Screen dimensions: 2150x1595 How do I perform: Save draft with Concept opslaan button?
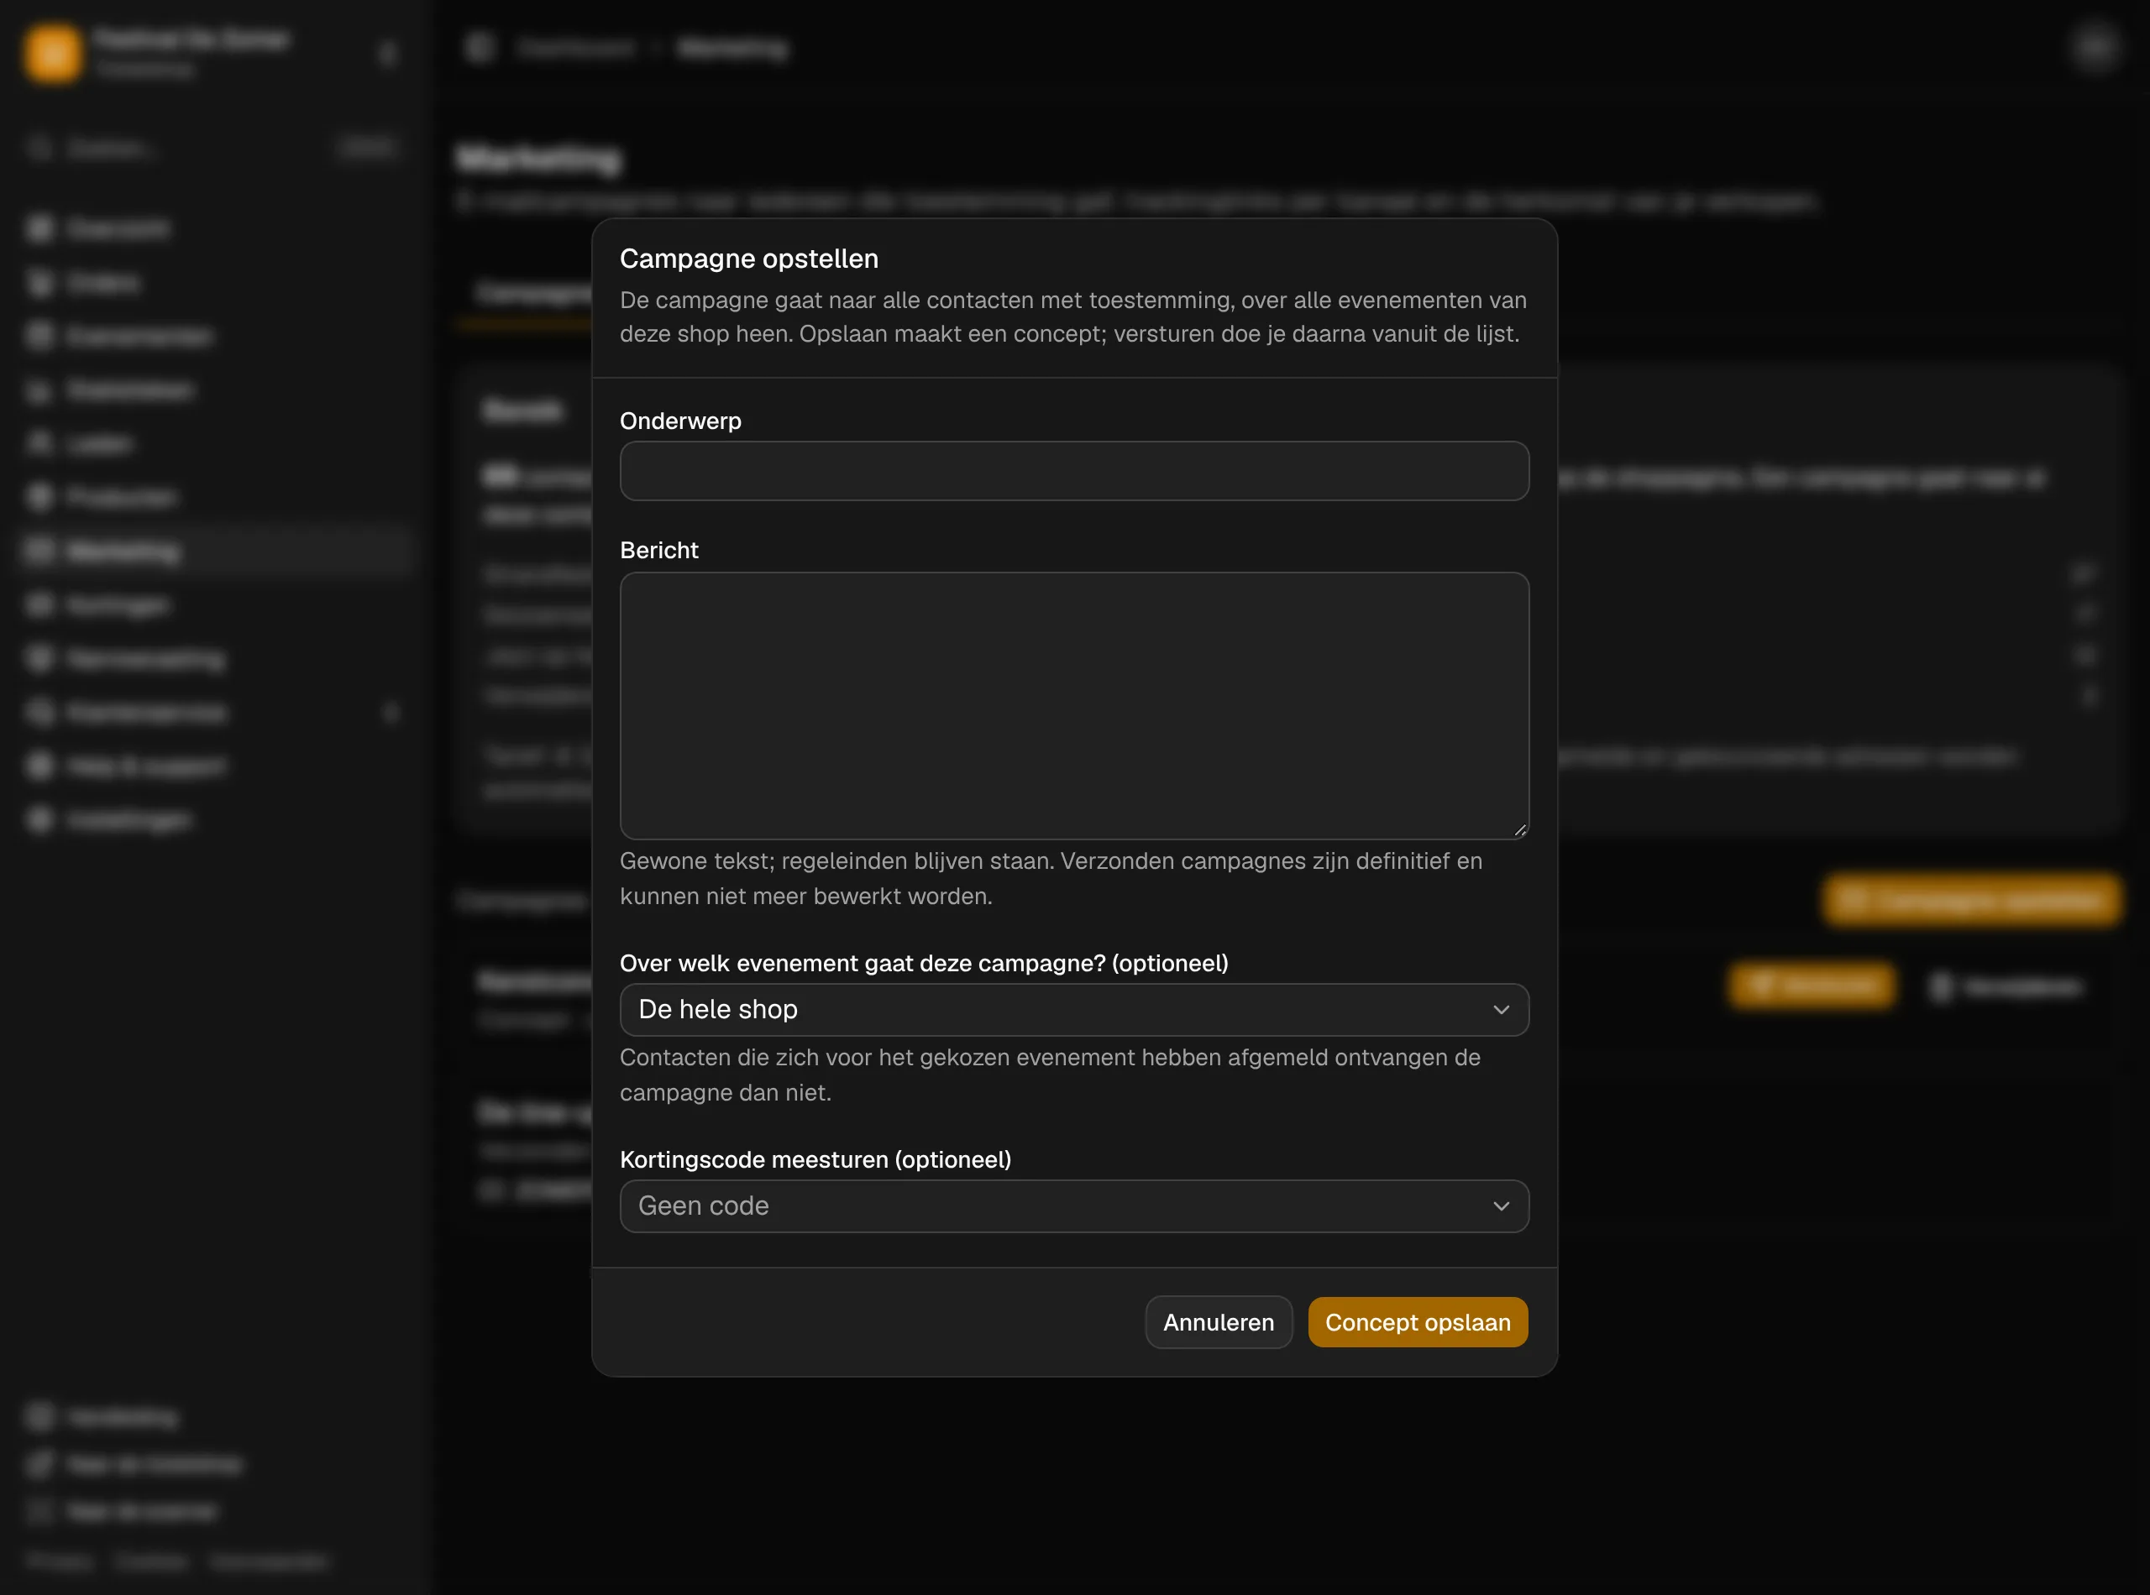click(x=1417, y=1322)
